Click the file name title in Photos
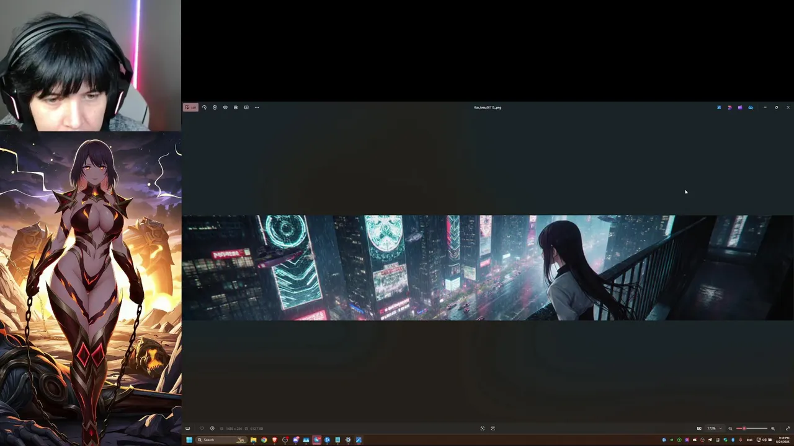This screenshot has width=794, height=446. point(488,107)
